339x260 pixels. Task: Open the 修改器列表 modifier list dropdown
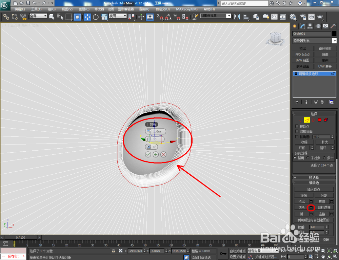pos(315,41)
